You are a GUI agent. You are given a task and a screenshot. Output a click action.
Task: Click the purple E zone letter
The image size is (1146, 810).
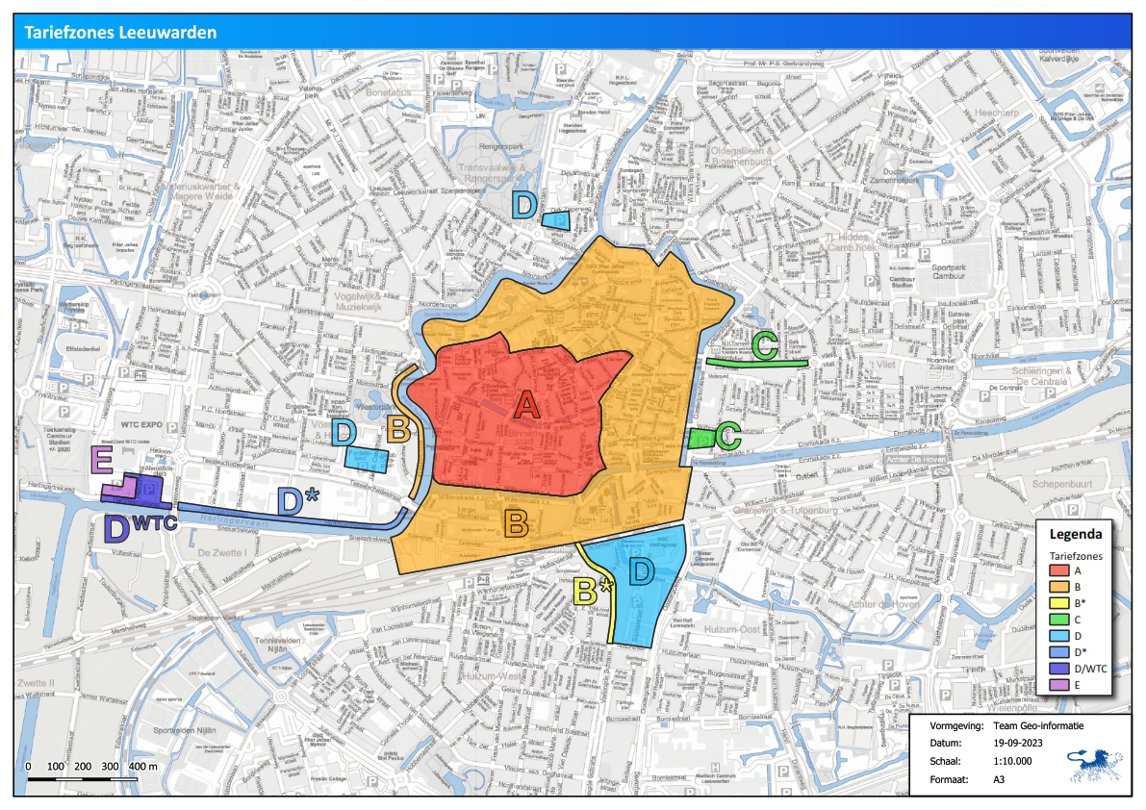[x=102, y=461]
